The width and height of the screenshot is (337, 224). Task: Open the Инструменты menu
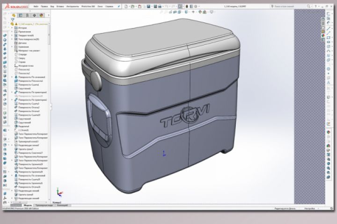coord(73,7)
